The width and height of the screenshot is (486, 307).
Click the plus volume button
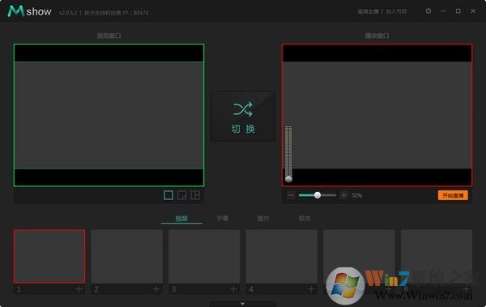(343, 195)
